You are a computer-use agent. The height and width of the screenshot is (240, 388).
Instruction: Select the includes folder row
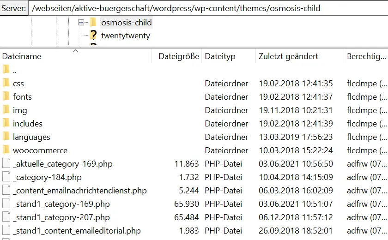coord(194,124)
